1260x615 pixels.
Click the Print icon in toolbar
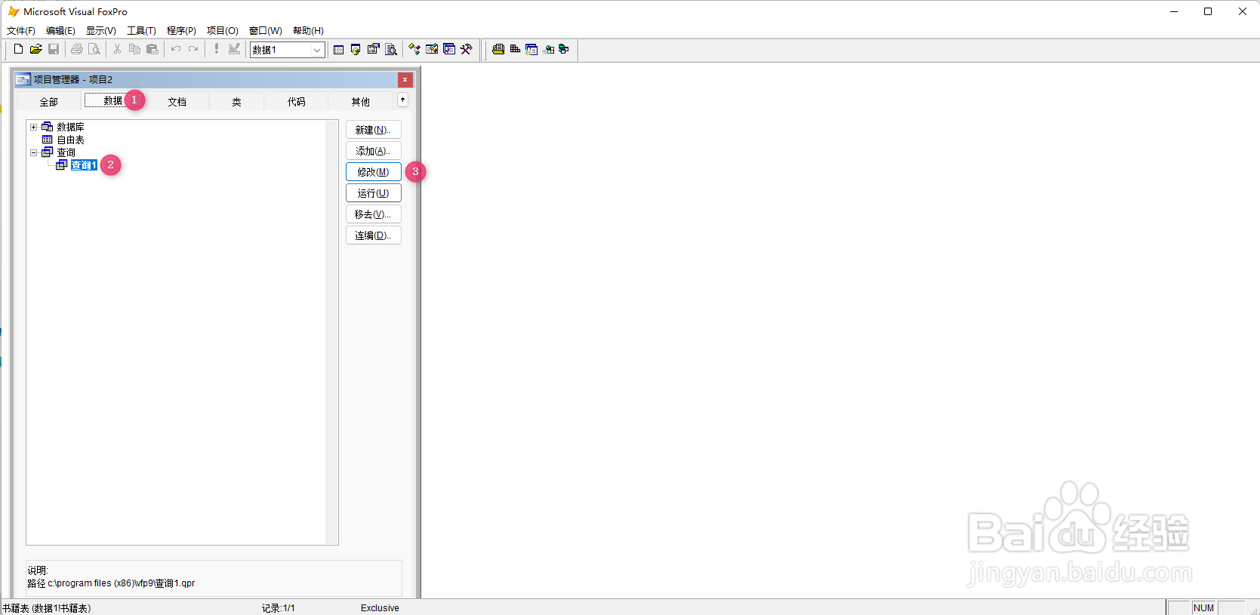pyautogui.click(x=76, y=49)
